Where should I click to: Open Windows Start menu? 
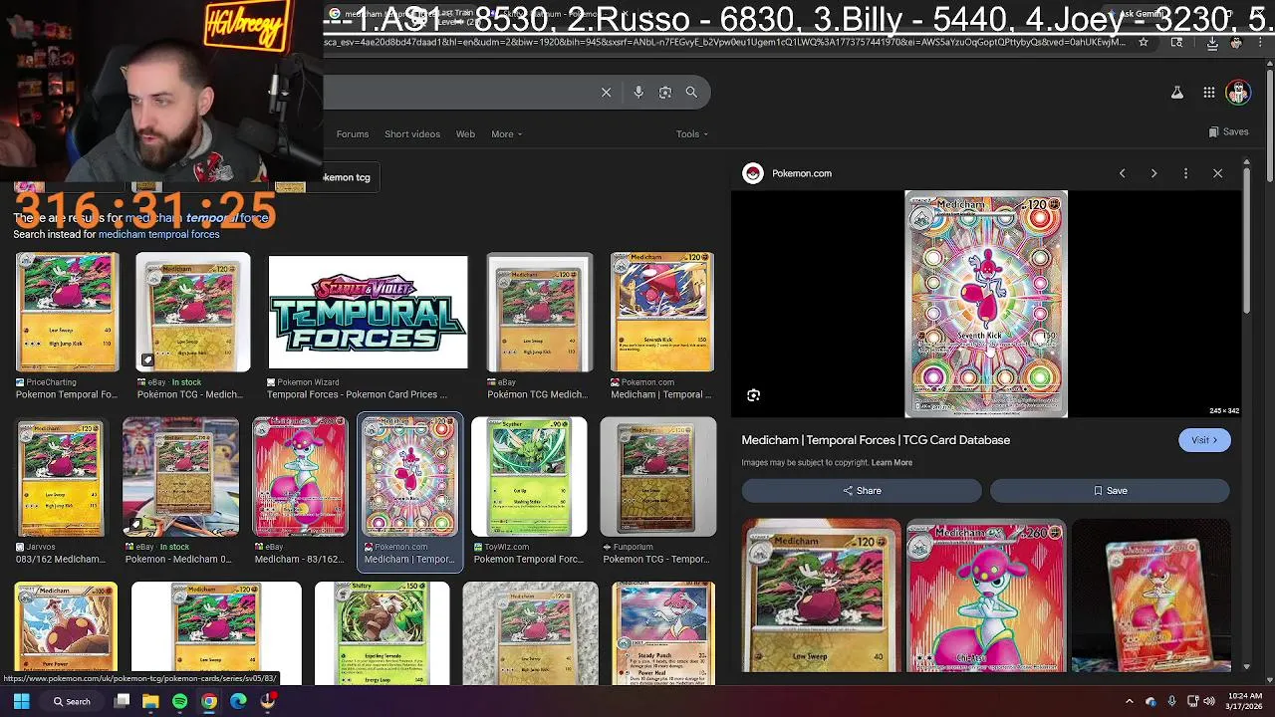(21, 701)
